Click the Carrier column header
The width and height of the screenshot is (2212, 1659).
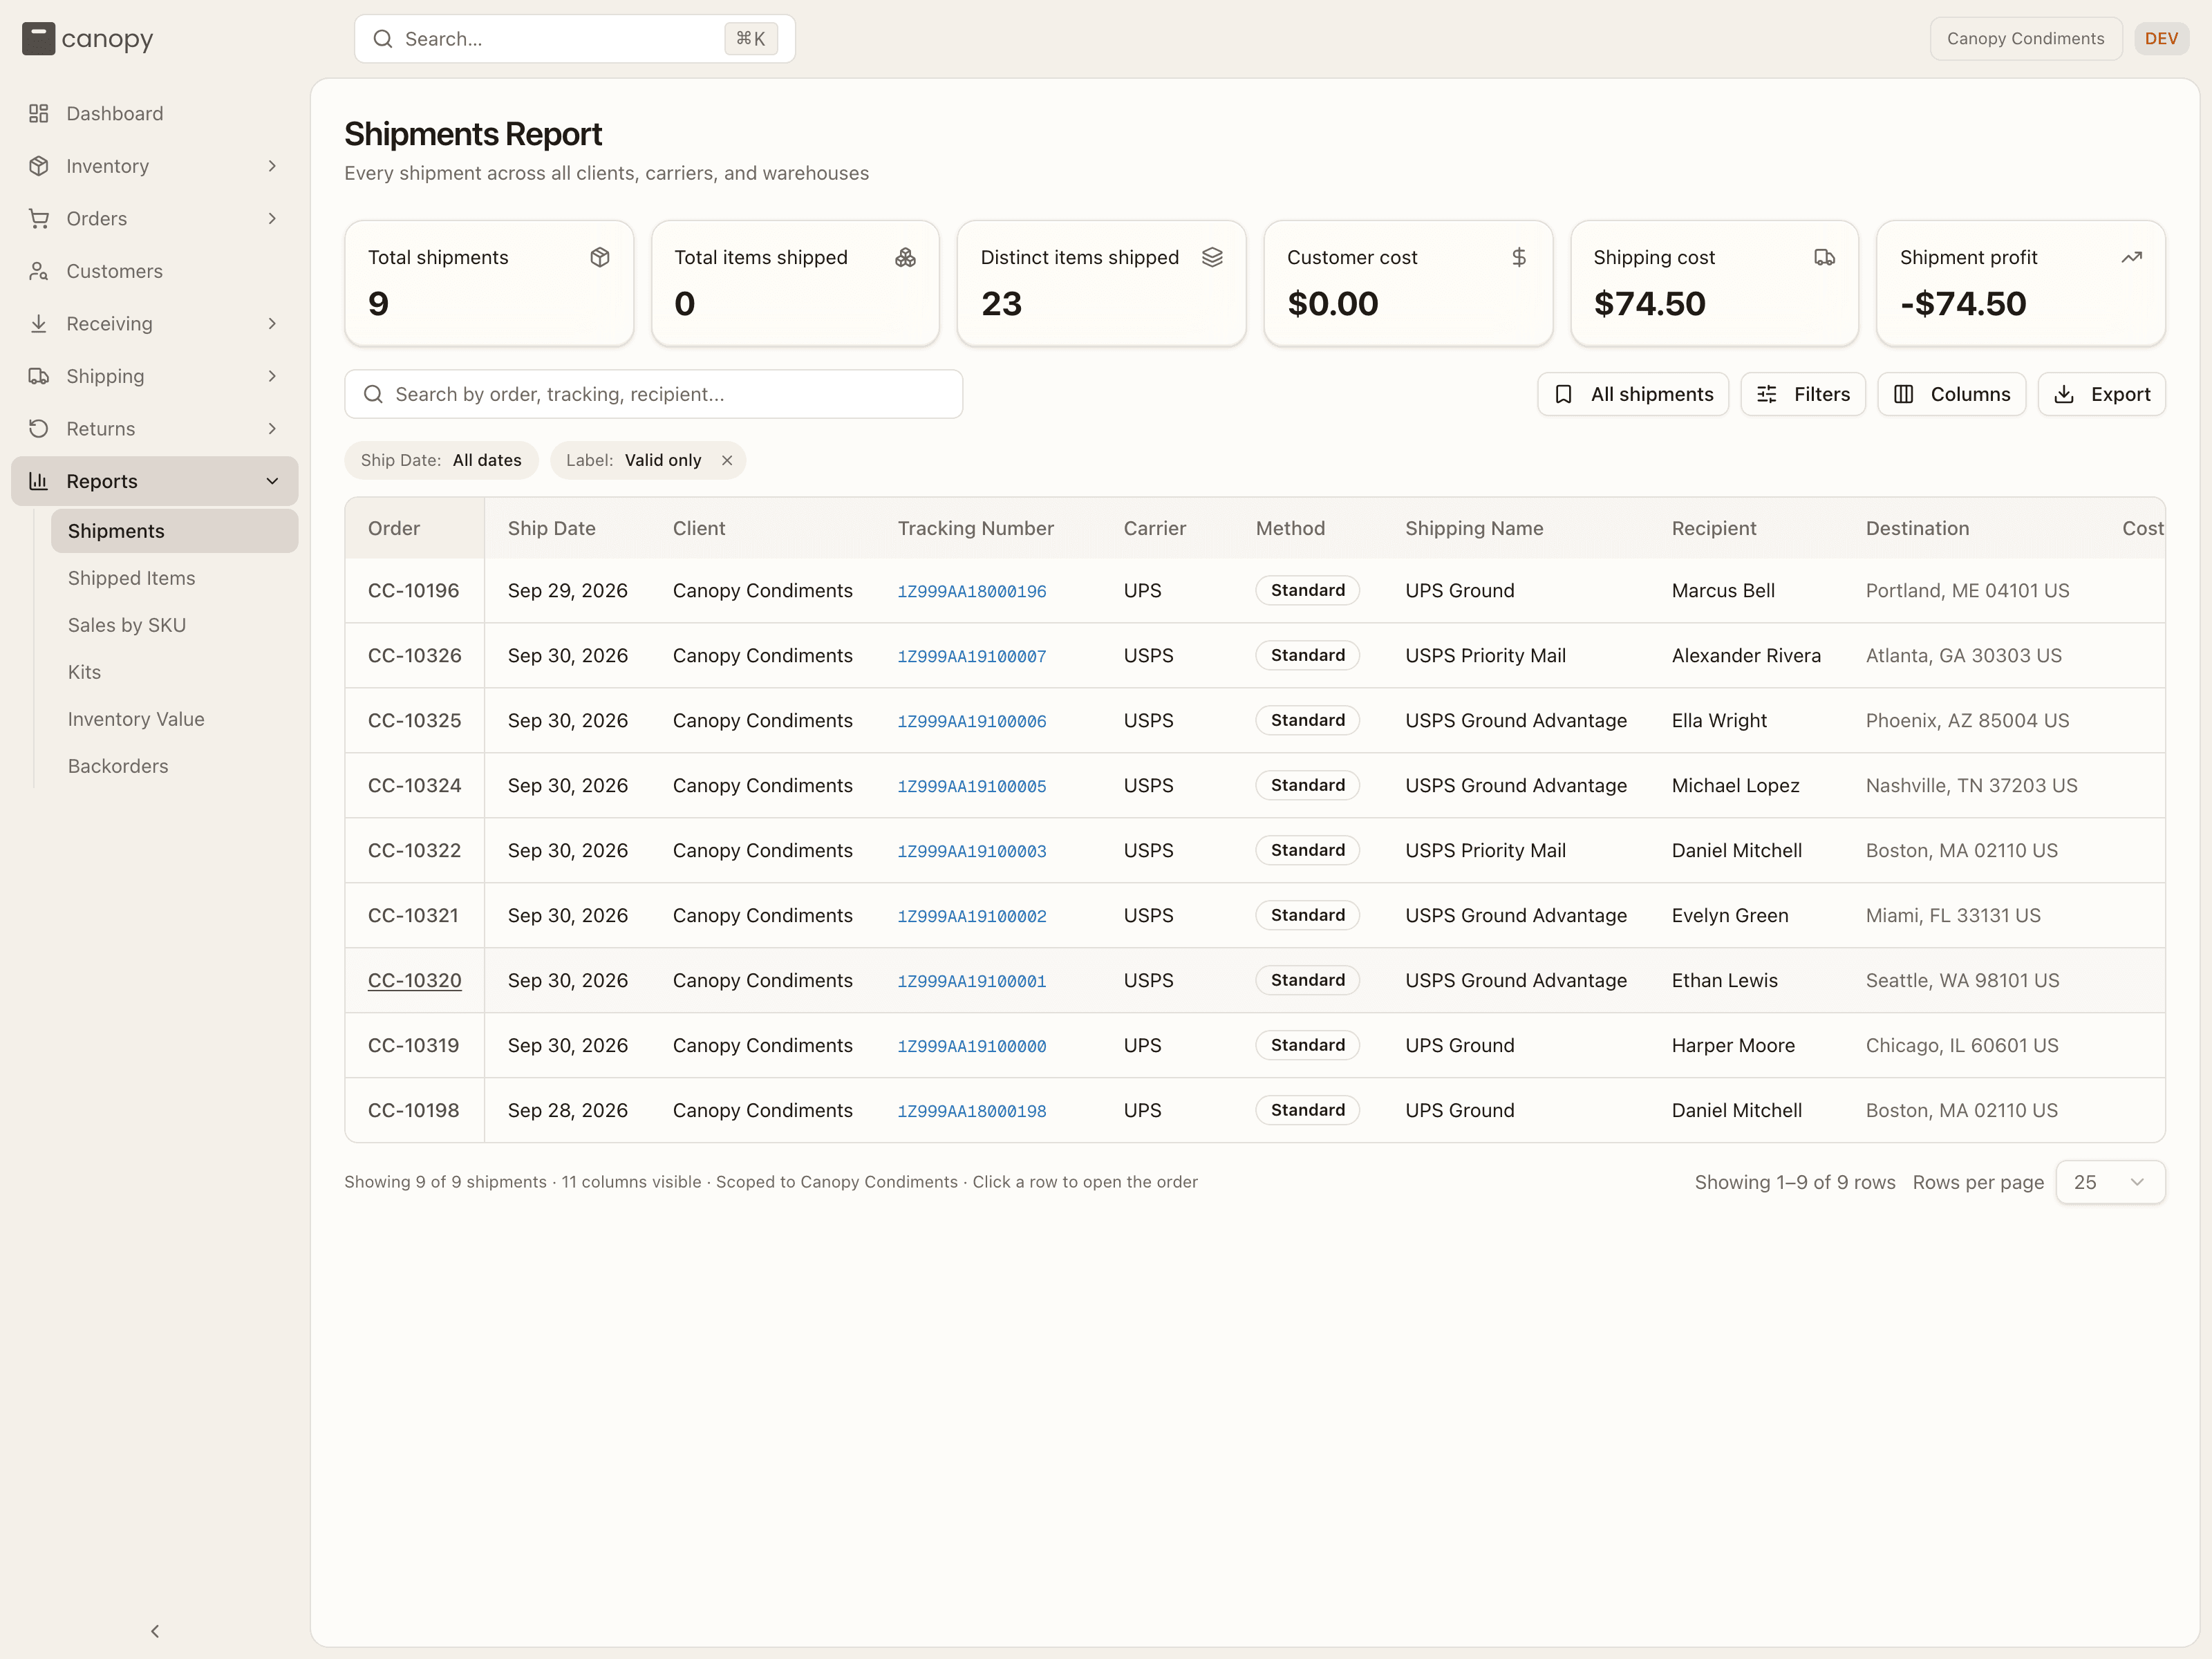click(1154, 528)
